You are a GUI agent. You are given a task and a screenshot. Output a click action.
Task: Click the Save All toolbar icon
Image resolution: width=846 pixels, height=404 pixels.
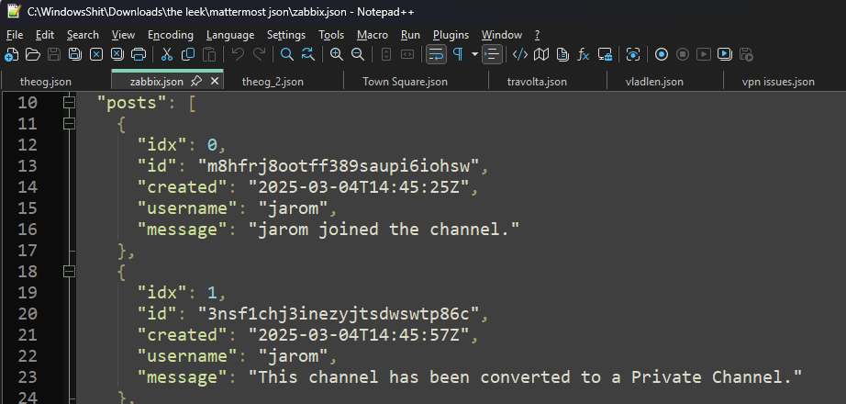click(75, 54)
